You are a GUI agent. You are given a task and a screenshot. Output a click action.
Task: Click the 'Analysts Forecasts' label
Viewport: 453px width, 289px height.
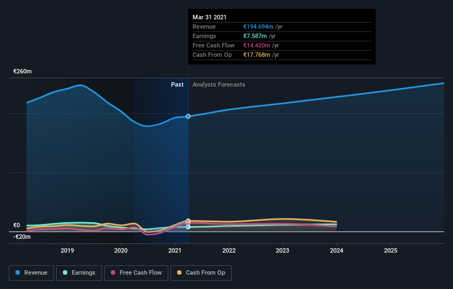coord(218,84)
